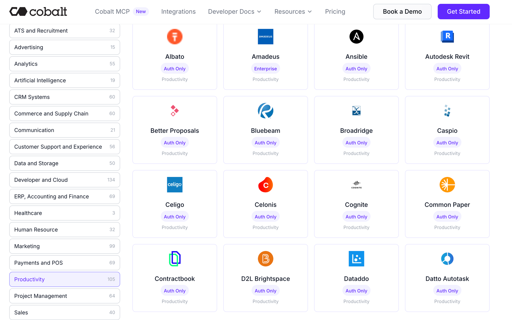512x320 pixels.
Task: Go to the Pricing page
Action: 335,12
